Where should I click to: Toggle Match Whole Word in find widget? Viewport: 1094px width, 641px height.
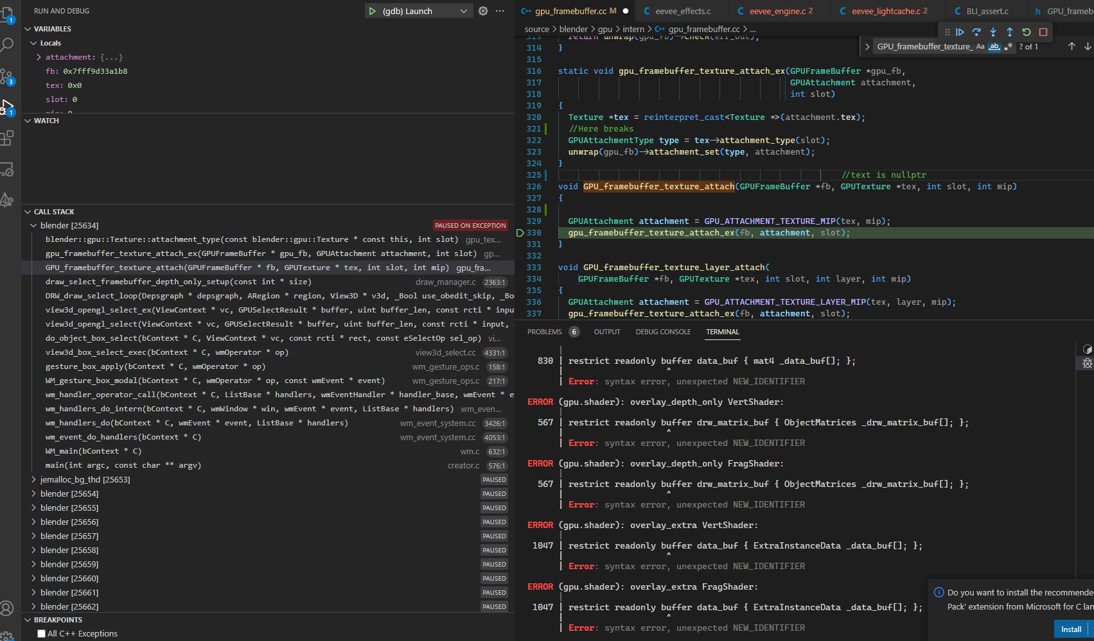click(x=994, y=47)
